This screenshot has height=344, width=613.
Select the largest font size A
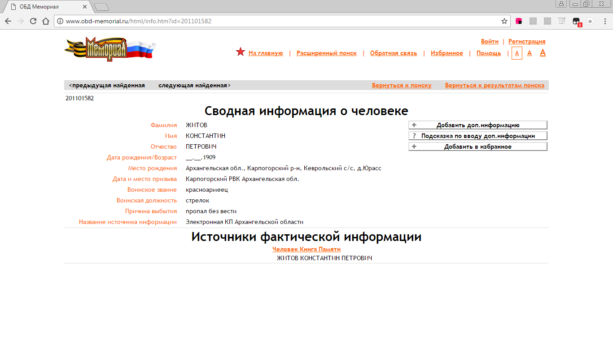coord(543,53)
